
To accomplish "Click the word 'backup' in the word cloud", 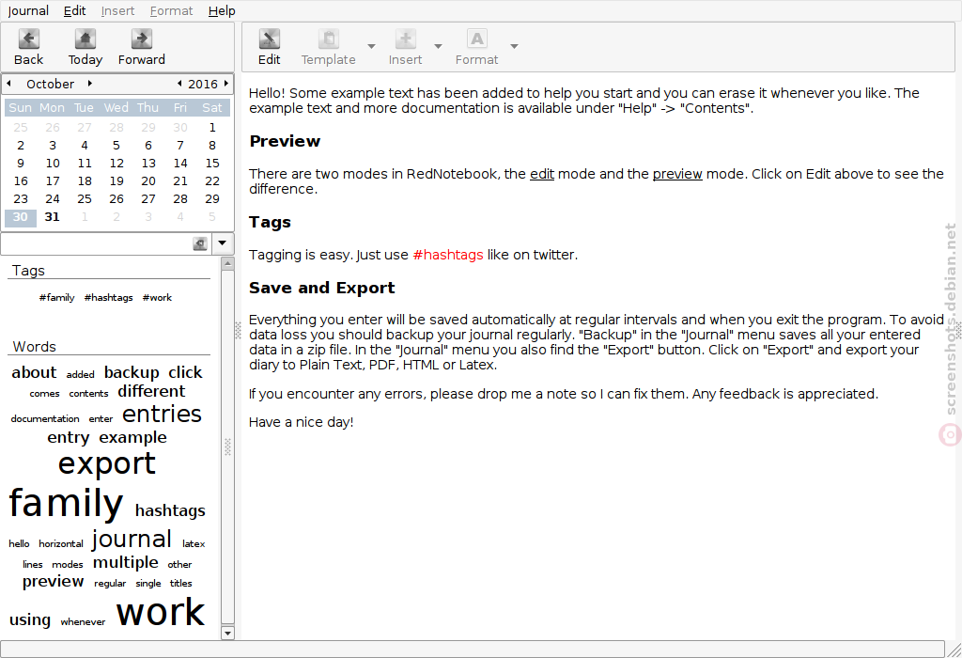I will point(132,372).
